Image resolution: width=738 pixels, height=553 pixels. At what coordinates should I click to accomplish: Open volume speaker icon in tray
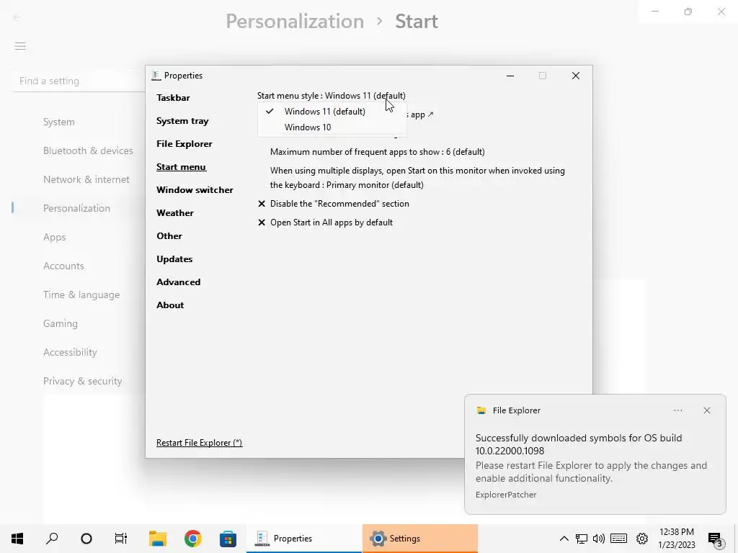tap(599, 539)
